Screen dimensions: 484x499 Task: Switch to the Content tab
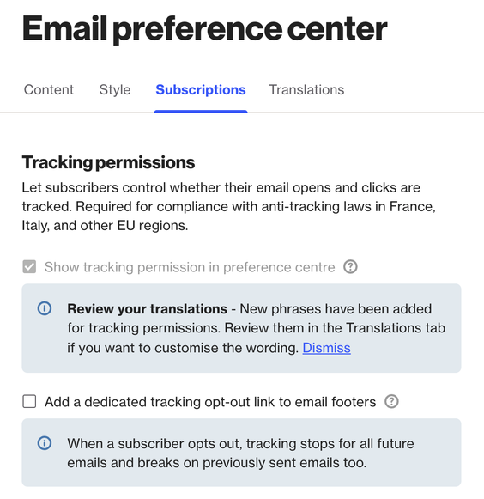[x=49, y=89]
